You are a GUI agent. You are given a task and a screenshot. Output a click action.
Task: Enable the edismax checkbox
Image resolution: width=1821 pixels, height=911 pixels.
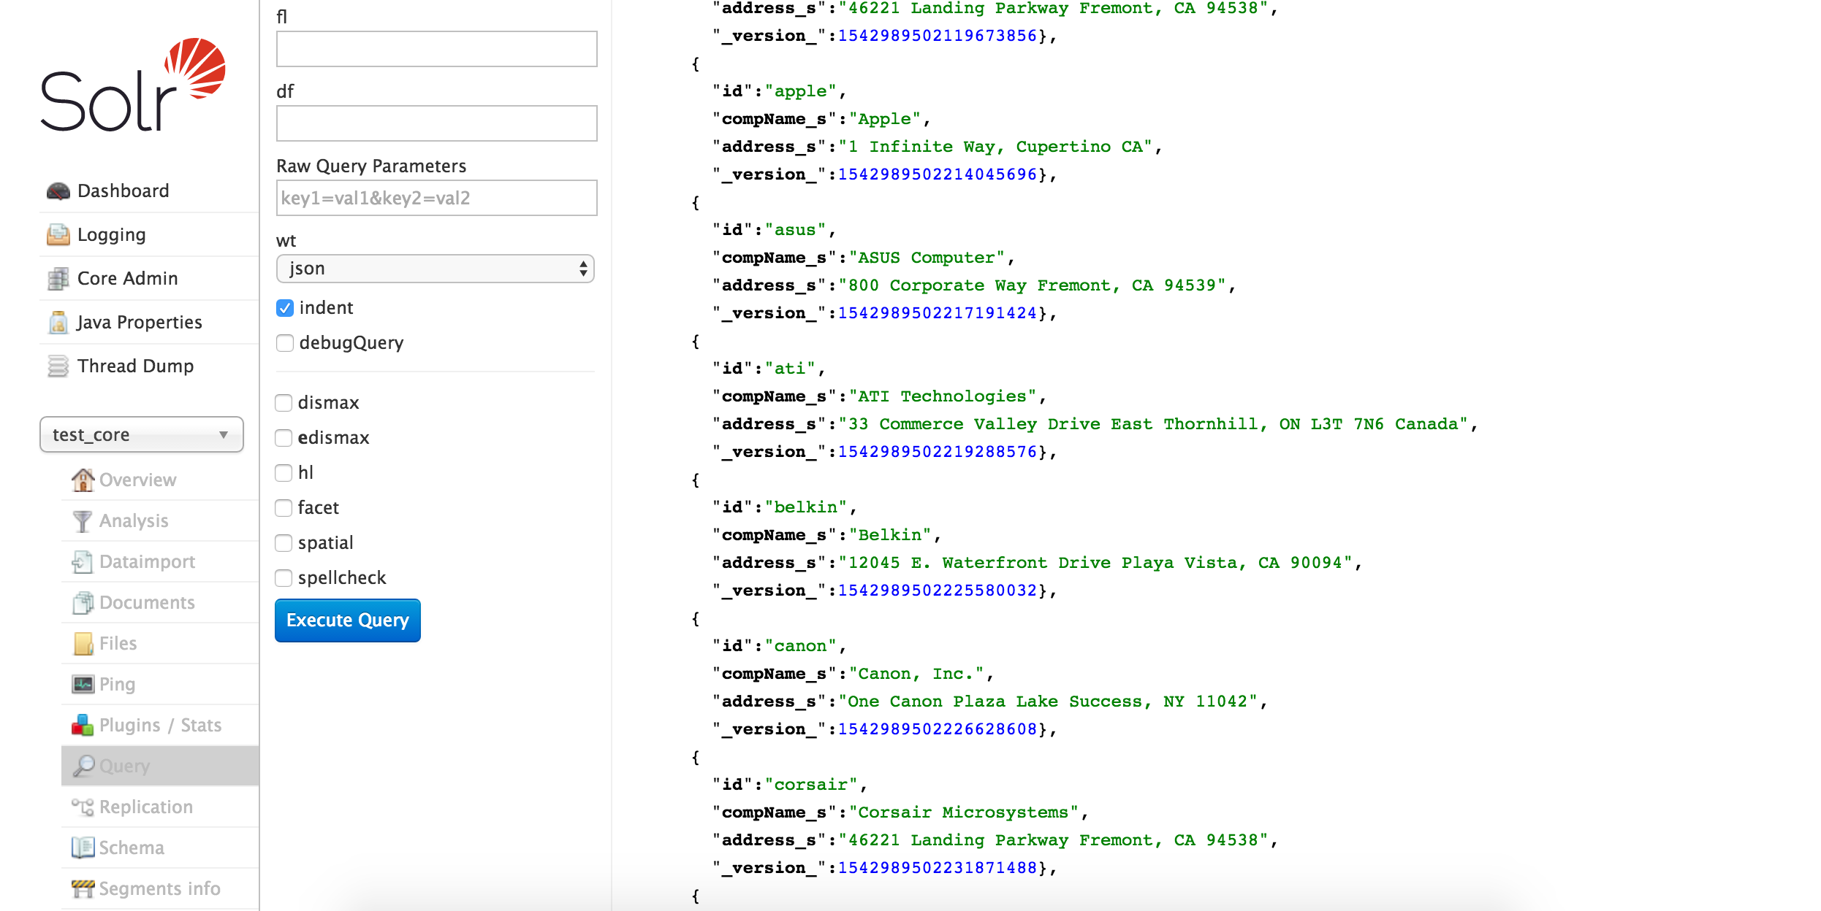pyautogui.click(x=284, y=438)
